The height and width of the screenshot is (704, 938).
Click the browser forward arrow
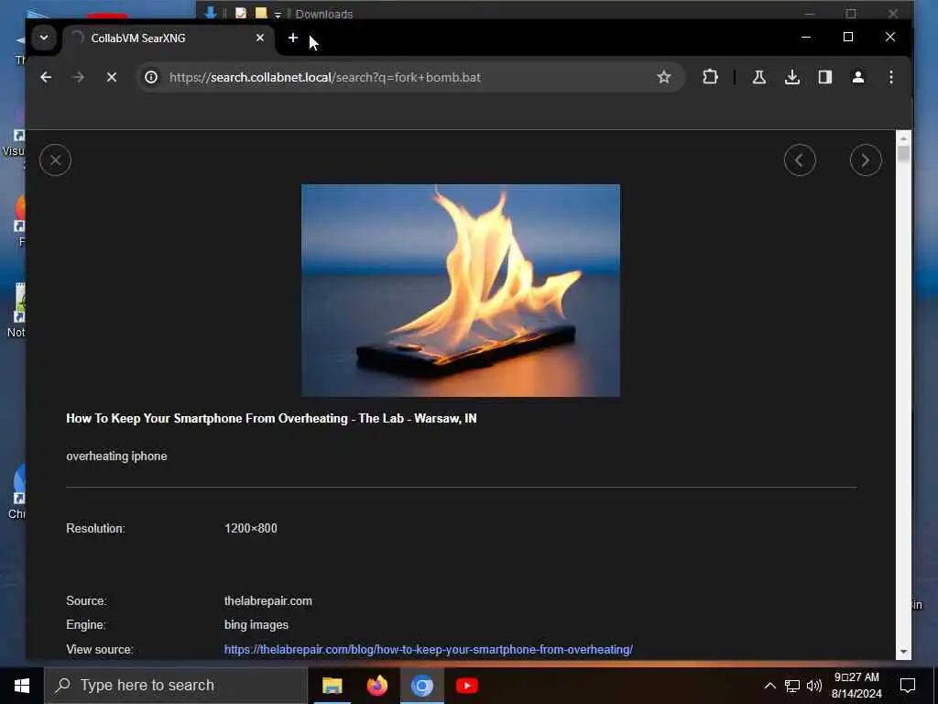pos(79,77)
